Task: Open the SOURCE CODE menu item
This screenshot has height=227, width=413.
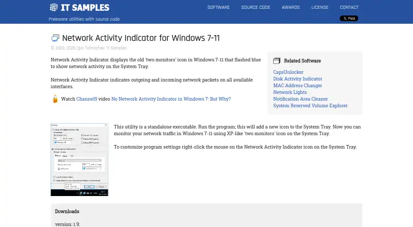Action: point(256,7)
